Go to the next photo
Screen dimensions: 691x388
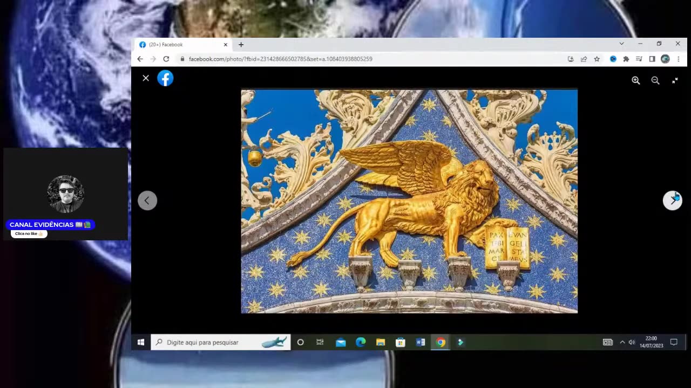[673, 200]
